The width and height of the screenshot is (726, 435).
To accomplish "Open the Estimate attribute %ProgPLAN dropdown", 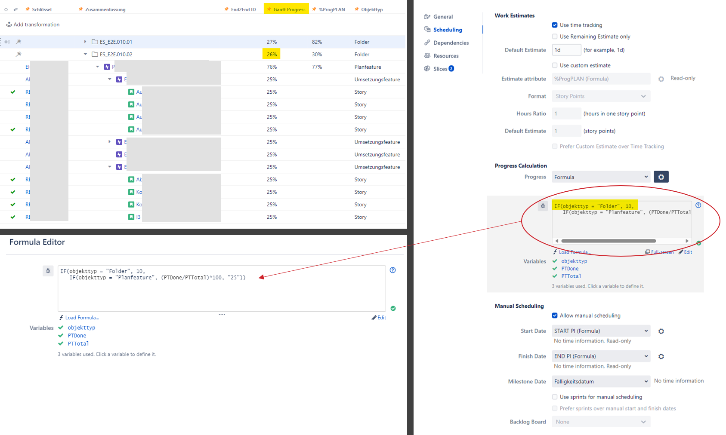I will [x=601, y=79].
